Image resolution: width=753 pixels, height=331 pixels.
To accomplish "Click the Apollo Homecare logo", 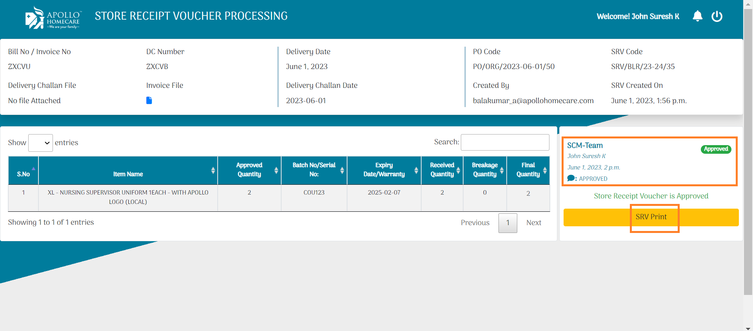I will coord(53,18).
